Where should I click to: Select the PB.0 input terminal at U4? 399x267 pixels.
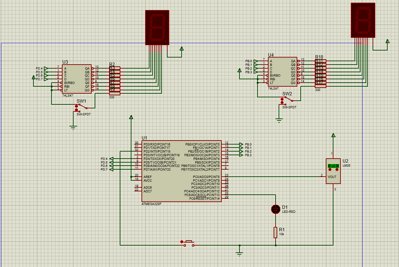256,61
